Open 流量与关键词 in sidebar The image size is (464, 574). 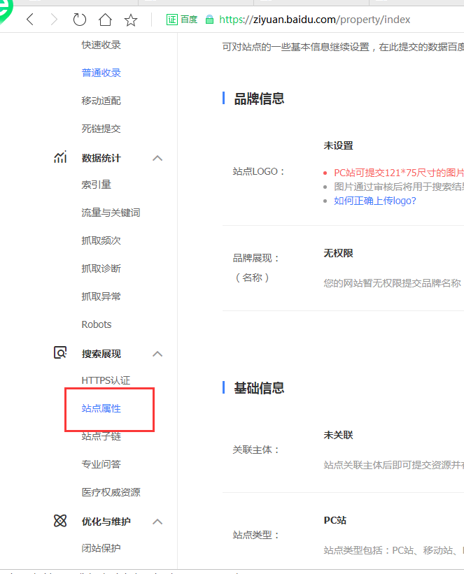point(111,213)
